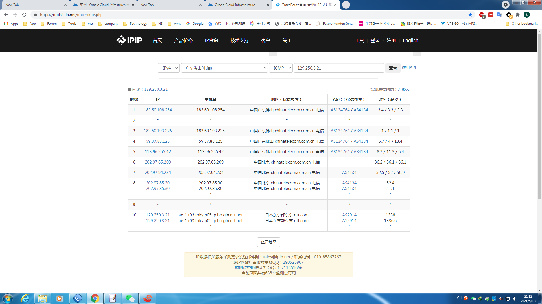The width and height of the screenshot is (542, 304).
Task: Click the 查看 submit button
Action: pos(393,68)
